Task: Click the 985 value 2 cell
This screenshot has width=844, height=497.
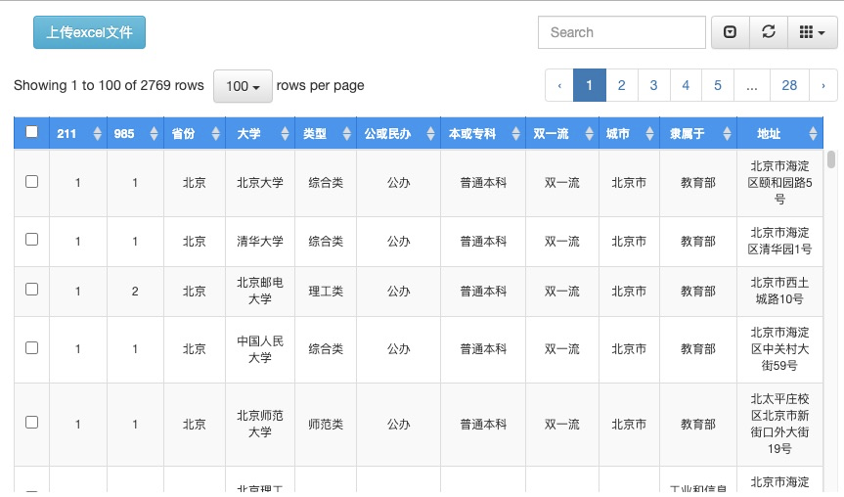Action: [135, 292]
